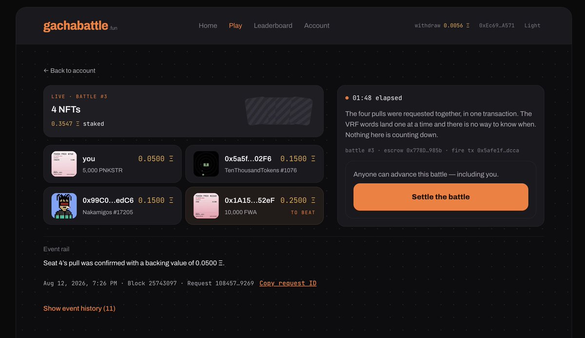The height and width of the screenshot is (338, 585).
Task: Click the gachabattle.fun logo
Action: click(x=80, y=26)
